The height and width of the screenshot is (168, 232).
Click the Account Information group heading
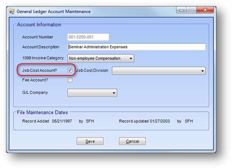[39, 25]
